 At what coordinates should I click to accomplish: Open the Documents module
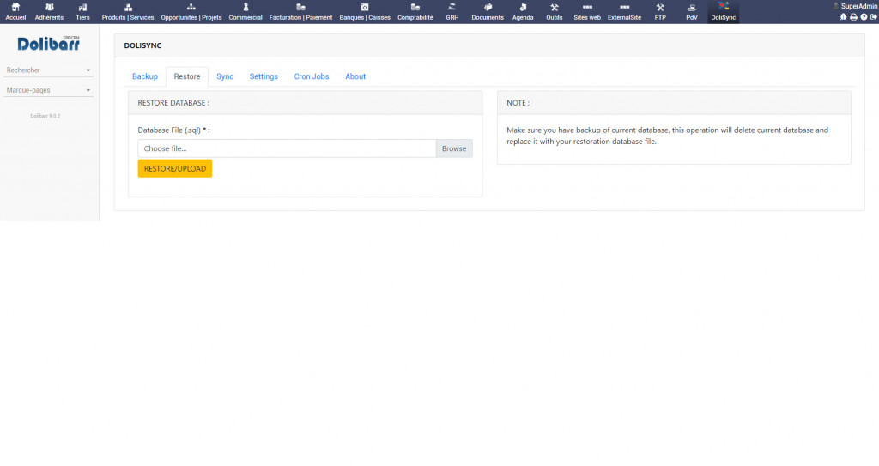click(488, 11)
